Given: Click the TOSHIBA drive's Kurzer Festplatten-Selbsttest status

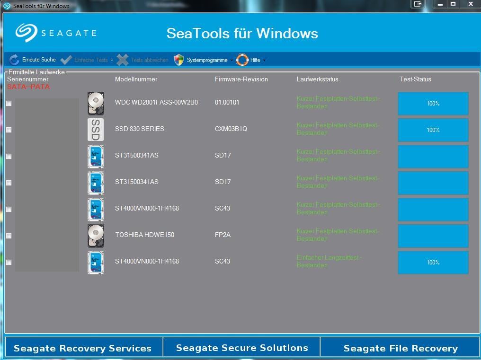Looking at the screenshot, I should pos(338,235).
